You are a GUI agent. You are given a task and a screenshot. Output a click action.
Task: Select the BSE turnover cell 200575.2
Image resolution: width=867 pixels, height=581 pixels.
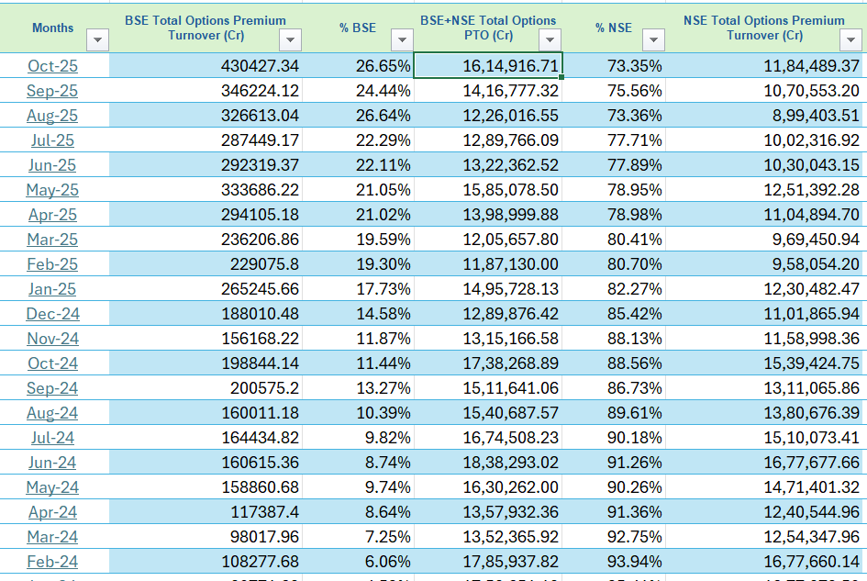[206, 388]
